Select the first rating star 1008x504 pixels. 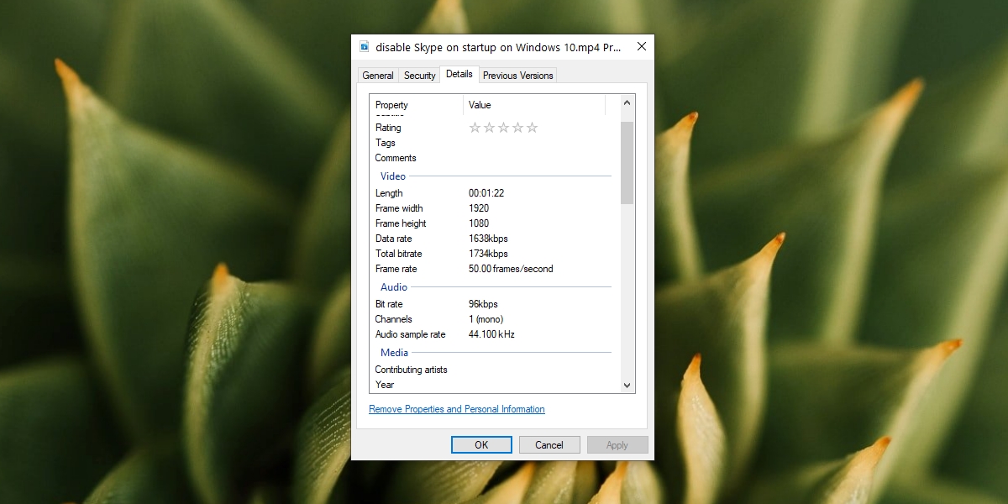pyautogui.click(x=475, y=127)
